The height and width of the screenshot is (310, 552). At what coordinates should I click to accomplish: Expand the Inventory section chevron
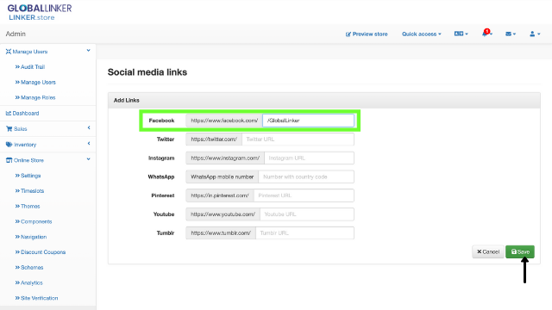[x=89, y=143]
